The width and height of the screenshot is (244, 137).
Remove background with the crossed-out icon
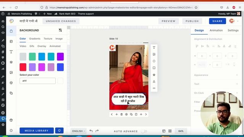click(60, 30)
